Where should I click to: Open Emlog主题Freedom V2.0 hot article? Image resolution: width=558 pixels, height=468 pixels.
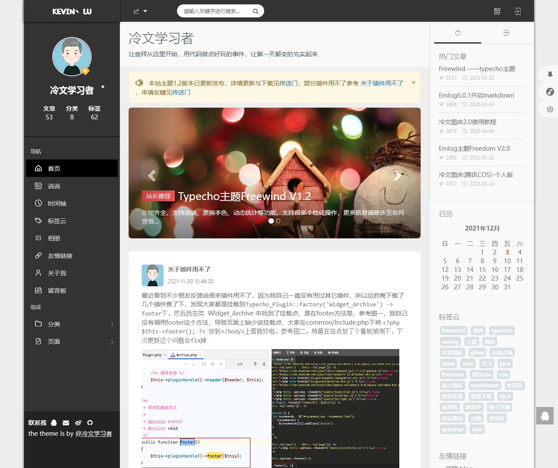tap(474, 149)
